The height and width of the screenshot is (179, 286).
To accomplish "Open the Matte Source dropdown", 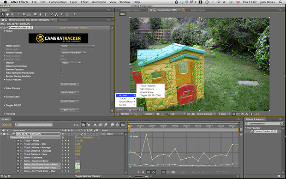I will coord(77,46).
